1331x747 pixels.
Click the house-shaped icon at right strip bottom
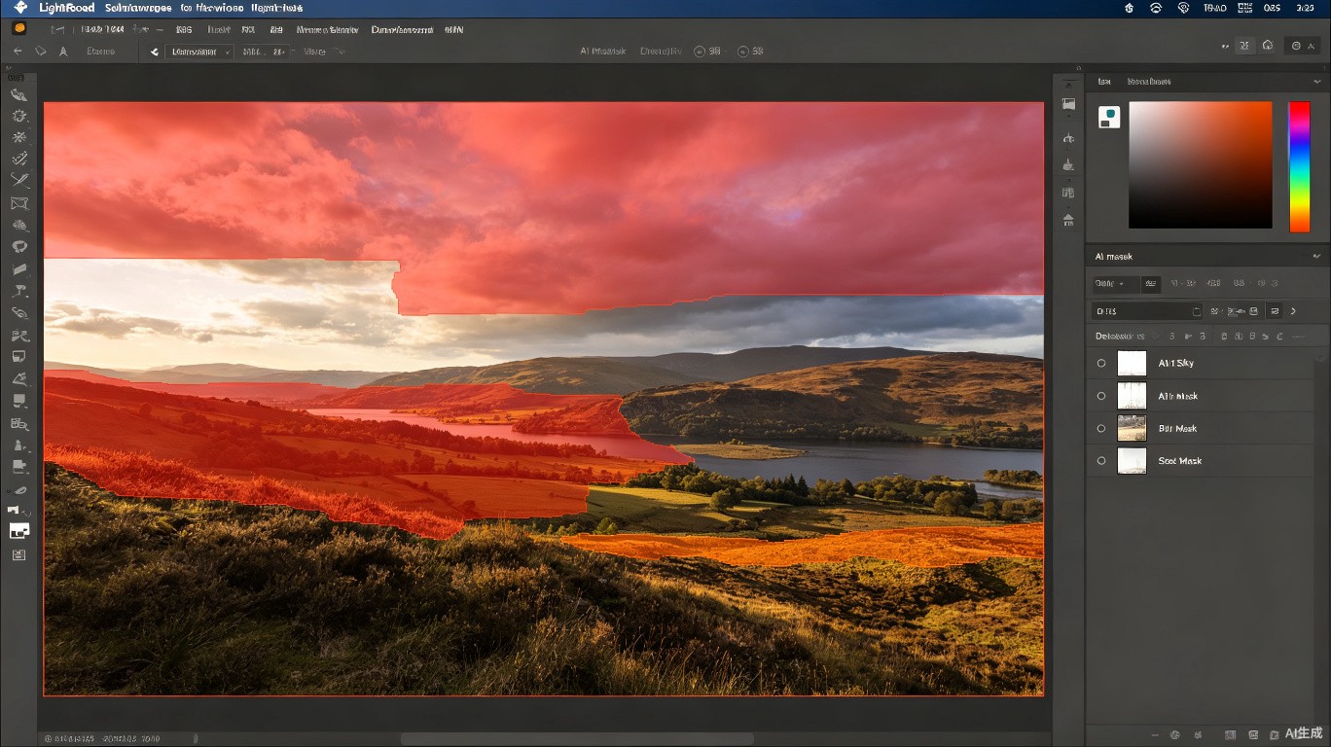[1068, 220]
